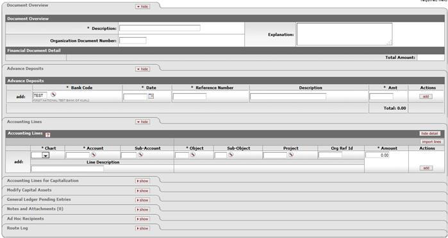Open the Date calendar picker icon
This screenshot has width=448, height=238.
pos(151,96)
